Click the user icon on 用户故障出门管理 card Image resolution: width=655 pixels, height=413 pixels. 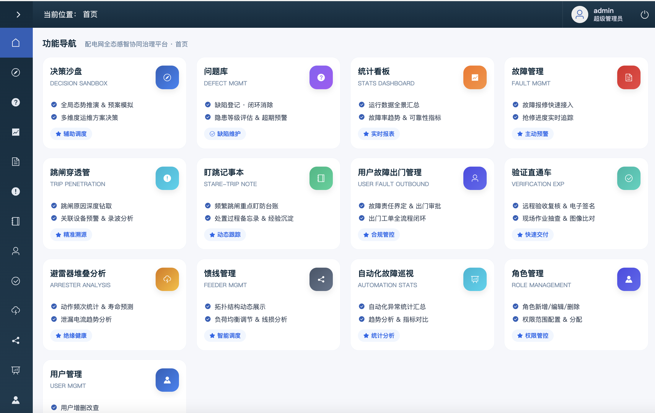coord(475,178)
